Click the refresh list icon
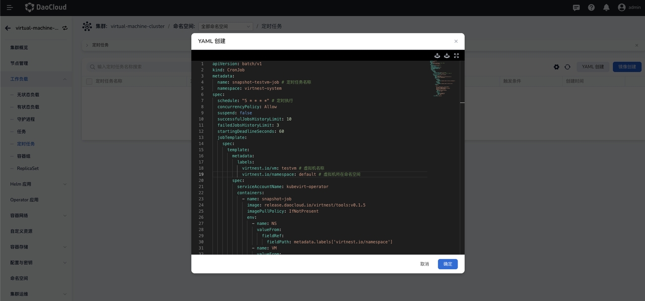 (x=567, y=67)
